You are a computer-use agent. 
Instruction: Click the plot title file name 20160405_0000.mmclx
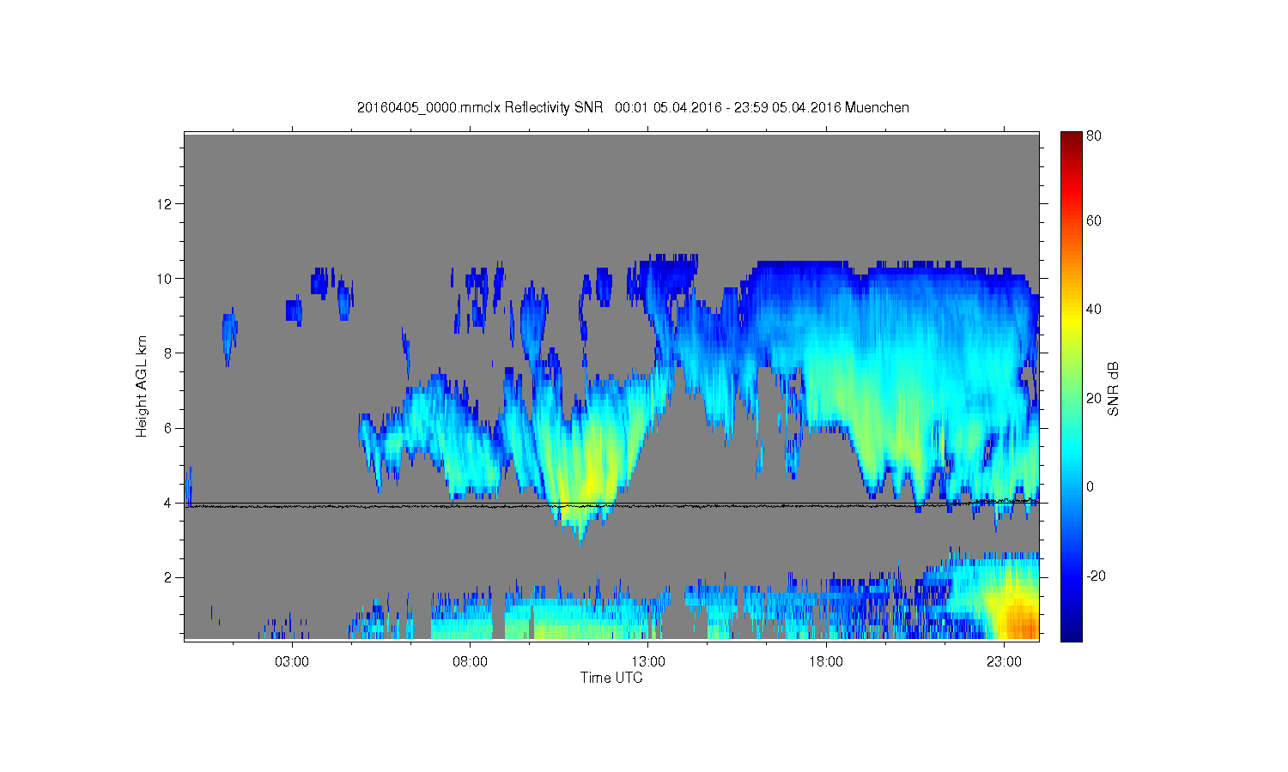429,108
